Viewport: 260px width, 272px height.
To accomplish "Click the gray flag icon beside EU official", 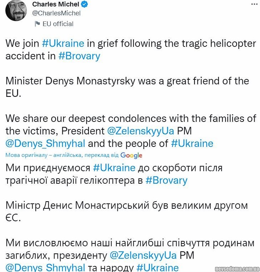I will [37, 24].
